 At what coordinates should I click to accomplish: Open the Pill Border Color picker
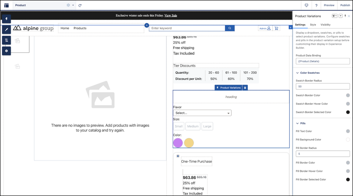tap(348, 163)
